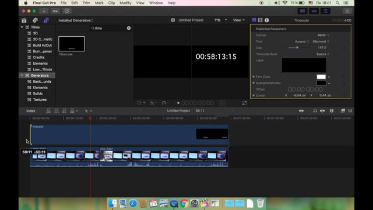
Task: Toggle viewer full screen arrows icon
Action: pos(244,103)
